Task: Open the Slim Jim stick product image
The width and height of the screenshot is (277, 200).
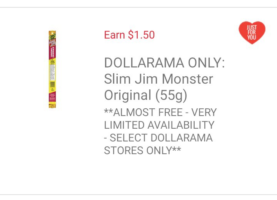Action: coord(52,69)
